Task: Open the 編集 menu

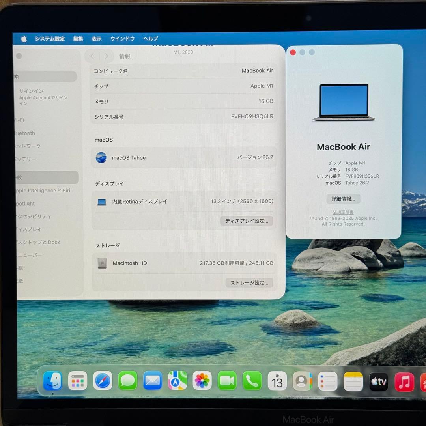Action: click(78, 39)
